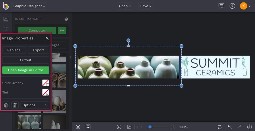The image size is (255, 131).
Task: Open the Color Overlay swatch
Action: (x=46, y=83)
